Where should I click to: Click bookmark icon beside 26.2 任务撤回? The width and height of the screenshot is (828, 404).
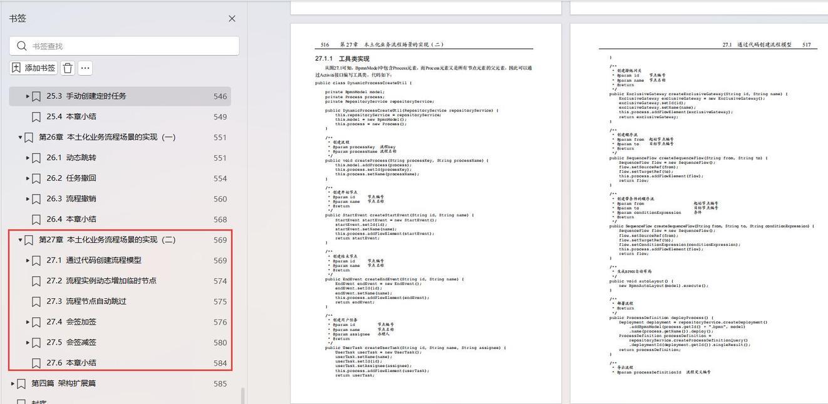point(36,178)
